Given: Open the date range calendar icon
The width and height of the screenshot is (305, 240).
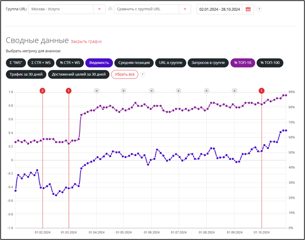Looking at the screenshot, I should (248, 9).
